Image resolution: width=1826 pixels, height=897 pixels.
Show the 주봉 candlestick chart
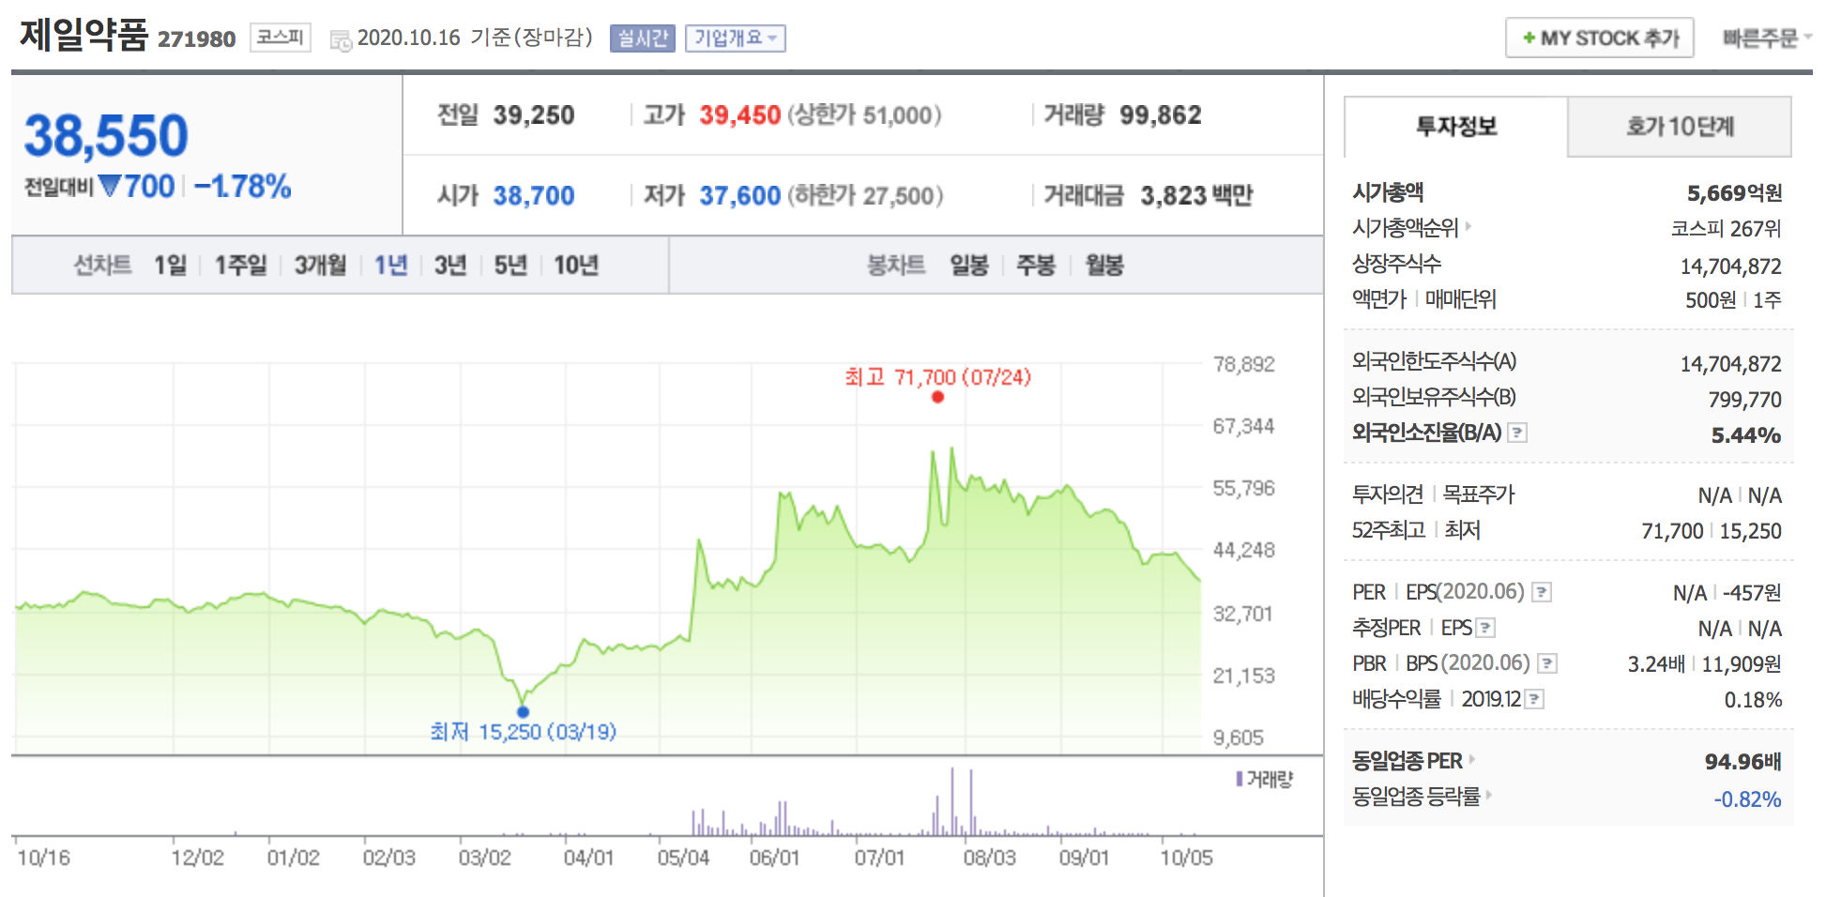point(1037,266)
